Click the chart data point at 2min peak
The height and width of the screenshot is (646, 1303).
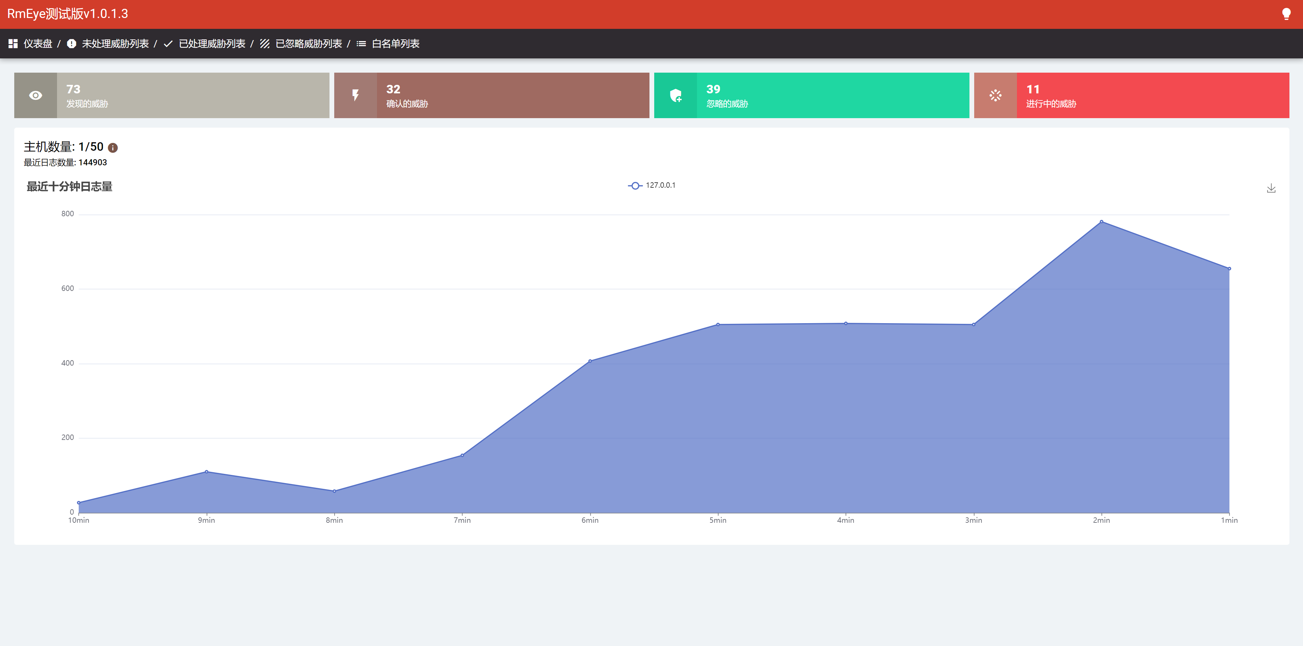[1101, 222]
